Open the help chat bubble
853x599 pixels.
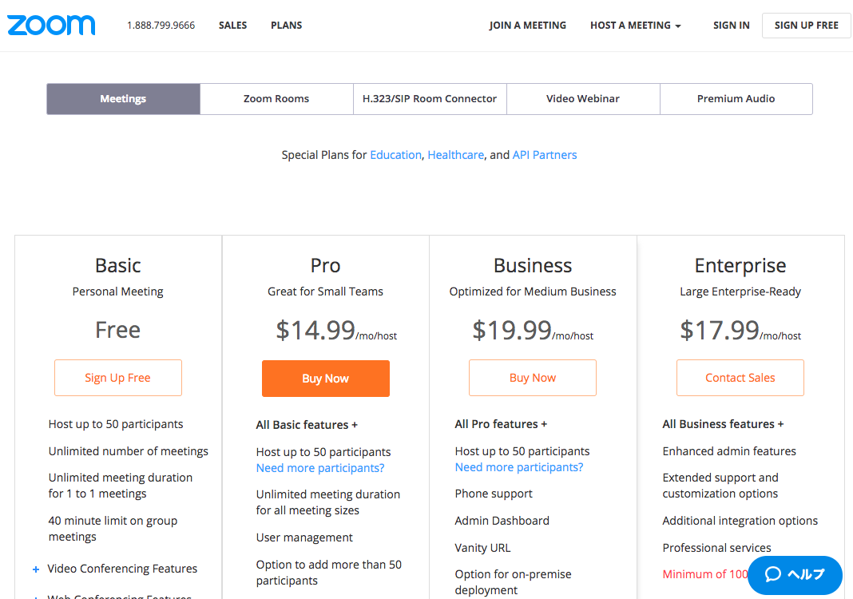[x=795, y=574]
